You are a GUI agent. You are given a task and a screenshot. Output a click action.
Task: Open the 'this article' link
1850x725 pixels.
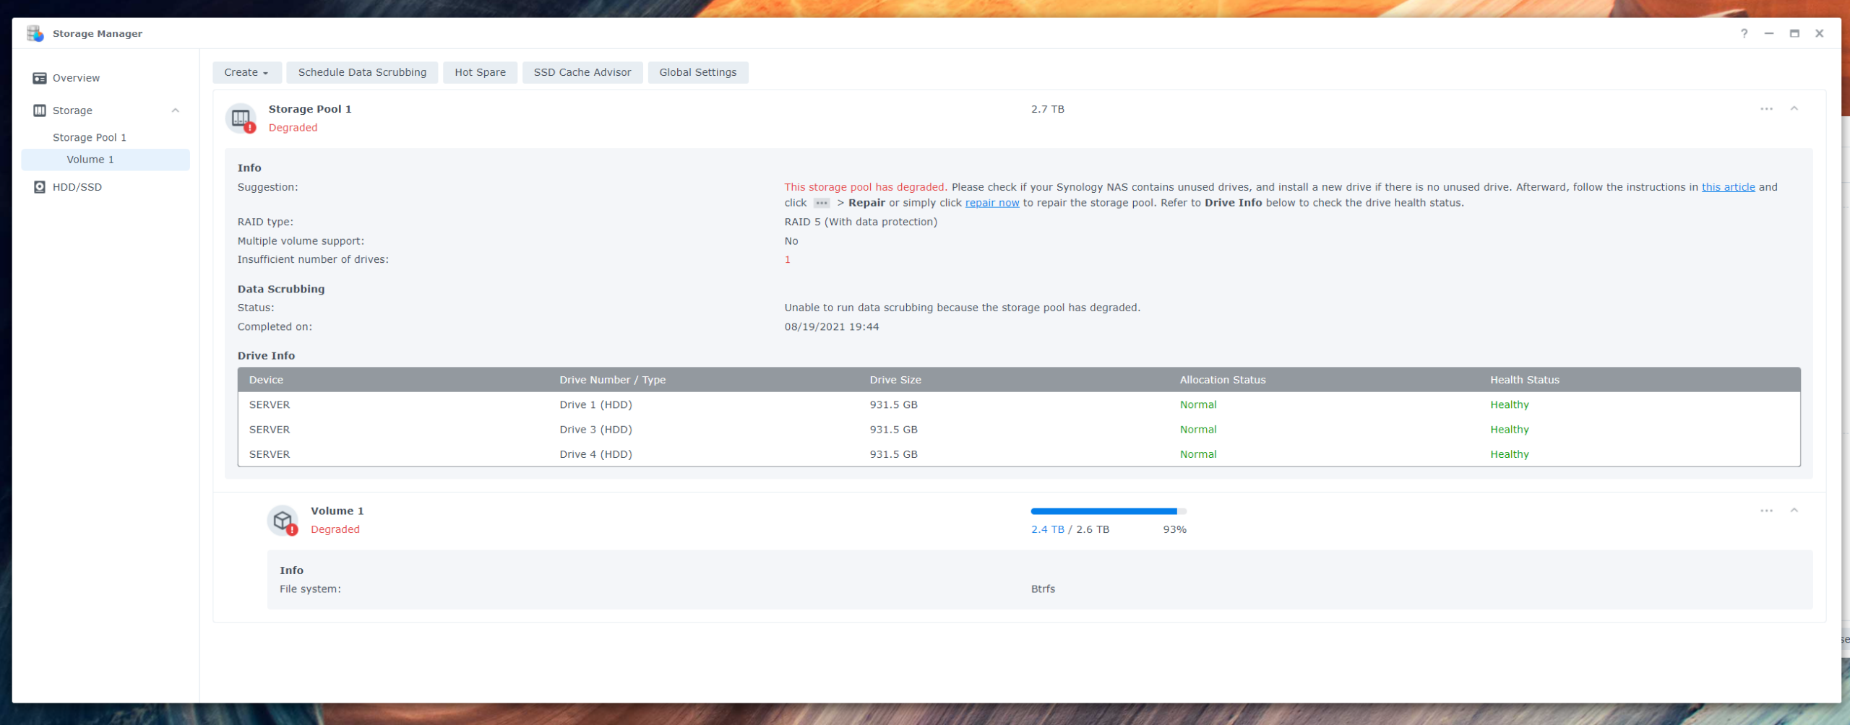point(1728,187)
